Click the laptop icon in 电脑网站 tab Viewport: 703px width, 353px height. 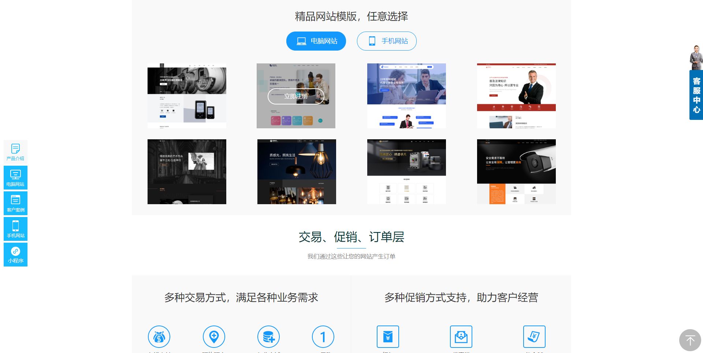(301, 41)
